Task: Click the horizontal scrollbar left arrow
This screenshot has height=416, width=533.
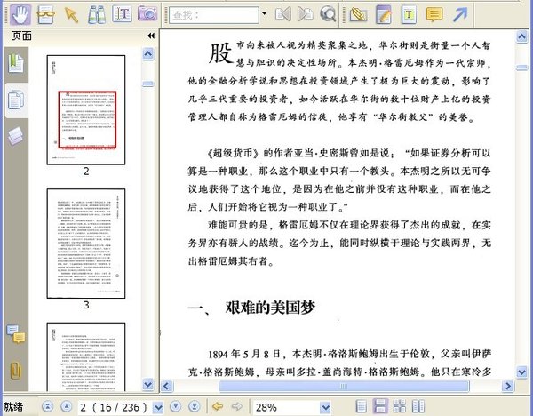Action: click(167, 386)
